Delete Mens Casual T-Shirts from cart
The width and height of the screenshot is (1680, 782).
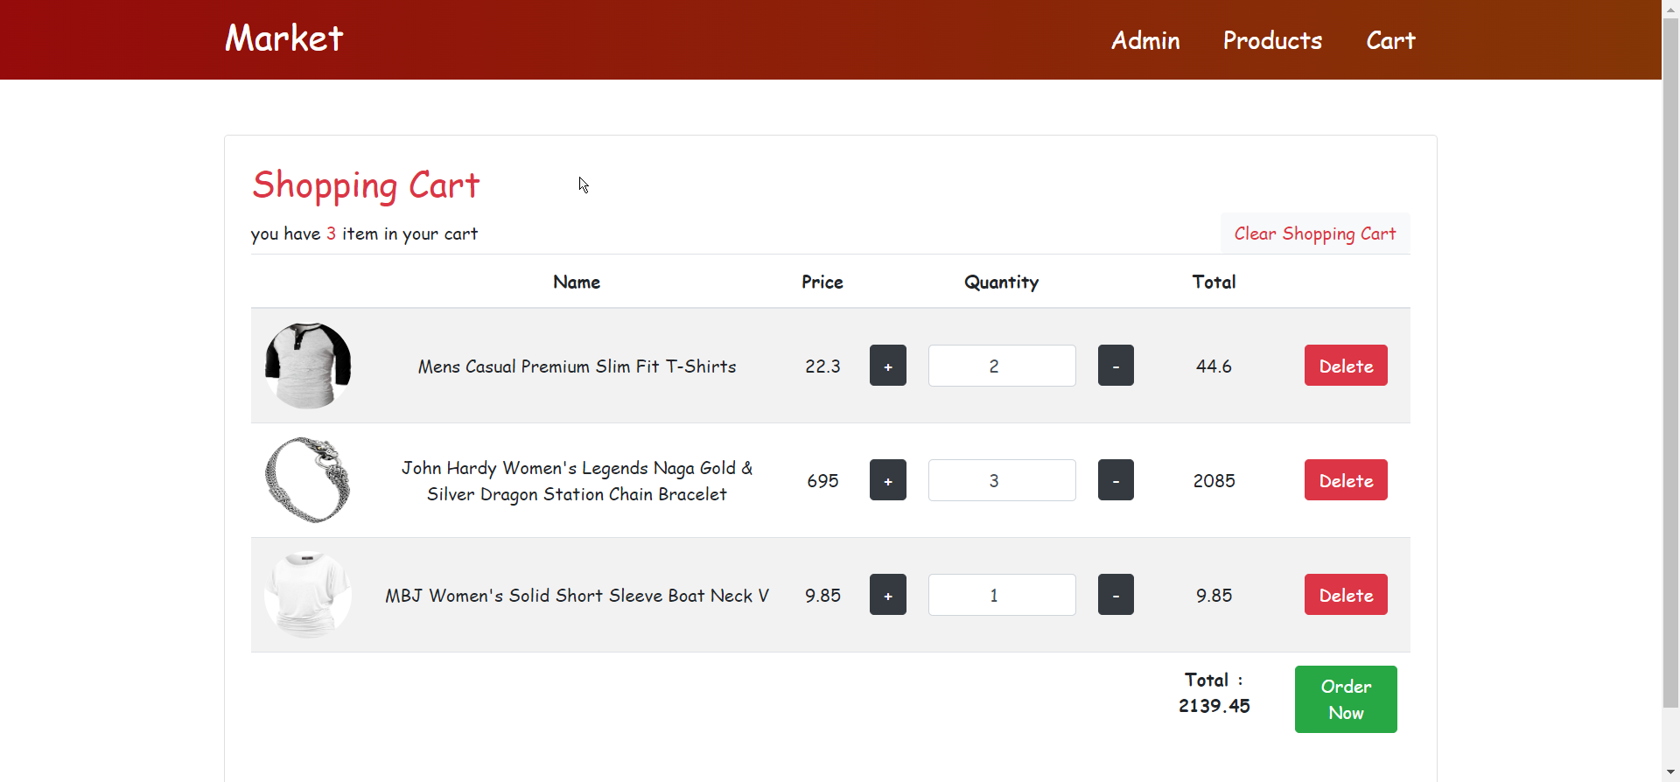[x=1345, y=366]
